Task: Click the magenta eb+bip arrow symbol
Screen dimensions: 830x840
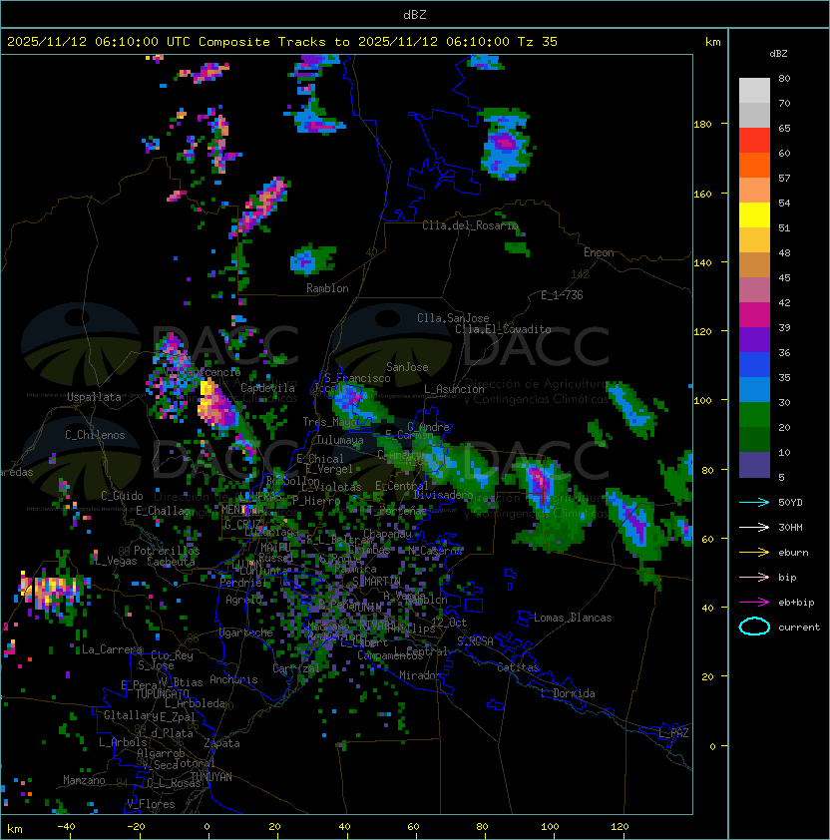Action: 754,603
